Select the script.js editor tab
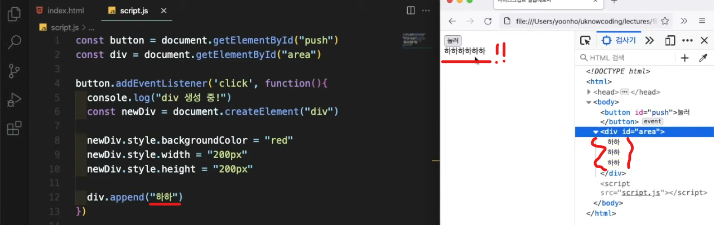Screen dimensions: 714x225 click(133, 10)
